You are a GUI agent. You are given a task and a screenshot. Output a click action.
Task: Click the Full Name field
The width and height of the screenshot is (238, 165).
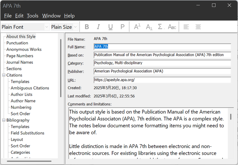click(x=162, y=47)
